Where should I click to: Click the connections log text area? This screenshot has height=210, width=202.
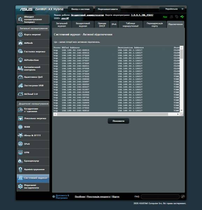pos(117,79)
